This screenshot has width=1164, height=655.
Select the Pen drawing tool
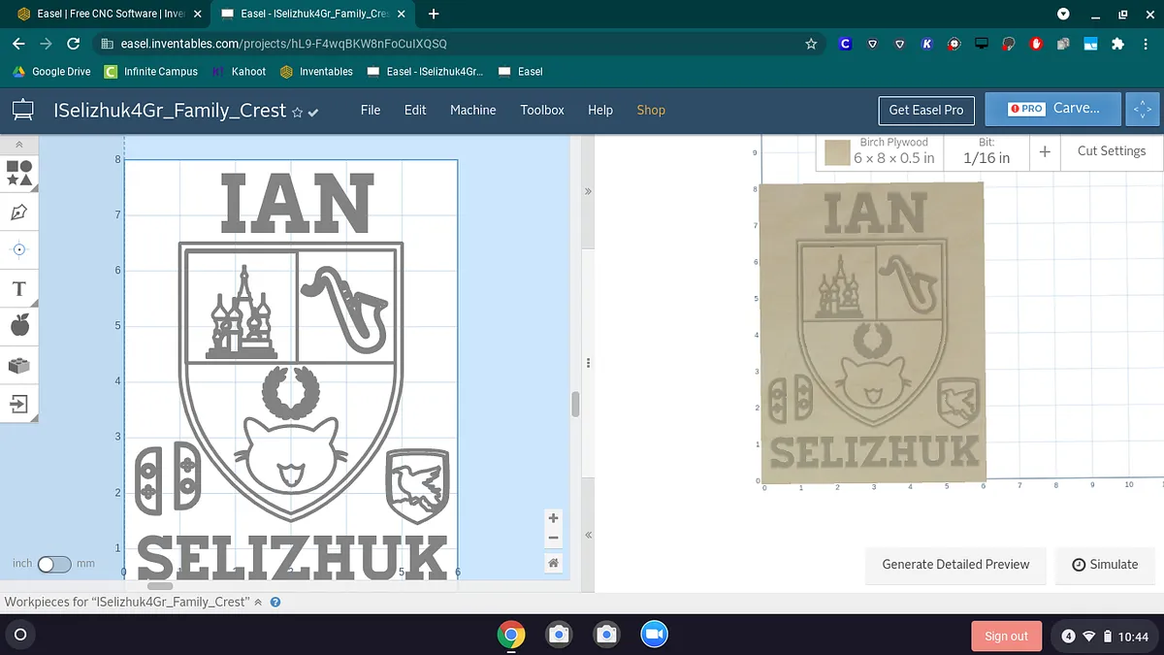pos(19,212)
